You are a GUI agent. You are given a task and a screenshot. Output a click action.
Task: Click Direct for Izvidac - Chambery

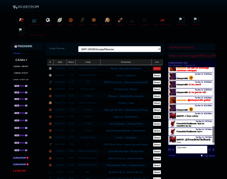tap(157, 138)
